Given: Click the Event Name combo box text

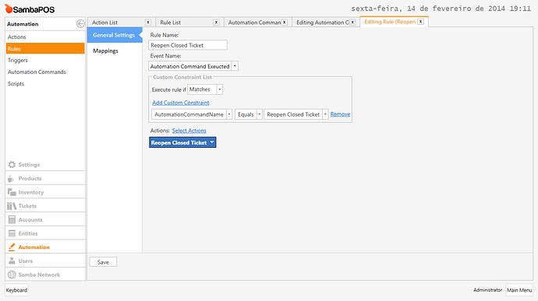Looking at the screenshot, I should tap(190, 66).
